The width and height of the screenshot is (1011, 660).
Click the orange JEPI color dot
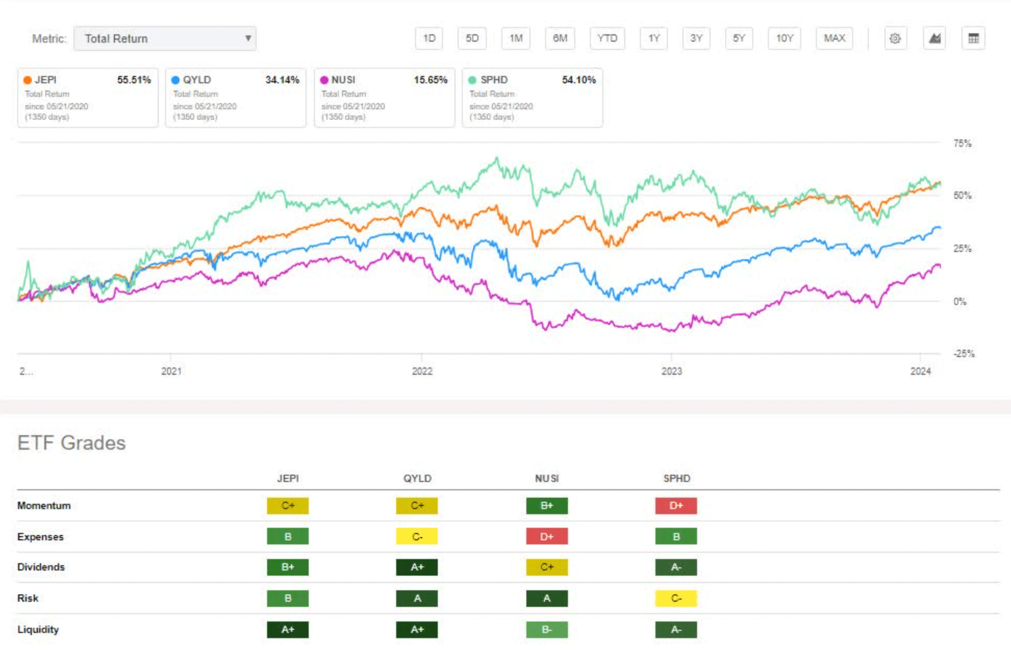click(28, 80)
